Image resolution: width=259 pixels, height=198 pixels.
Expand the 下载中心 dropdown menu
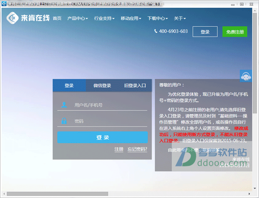pyautogui.click(x=158, y=18)
